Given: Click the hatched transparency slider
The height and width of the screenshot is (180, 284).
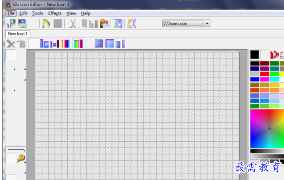Looking at the screenshot, I should pyautogui.click(x=267, y=156).
